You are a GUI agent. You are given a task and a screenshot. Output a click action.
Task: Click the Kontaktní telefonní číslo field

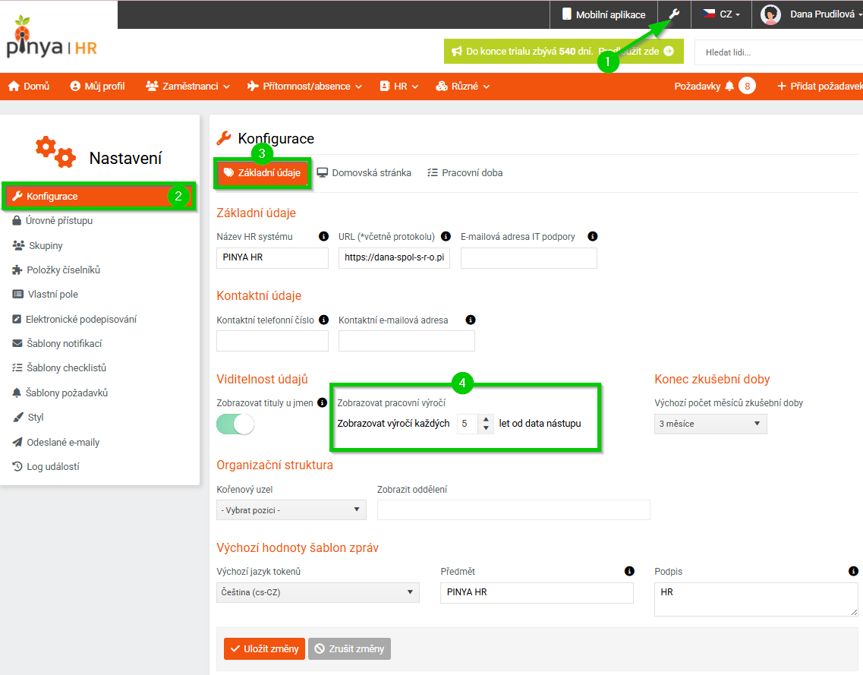(272, 342)
